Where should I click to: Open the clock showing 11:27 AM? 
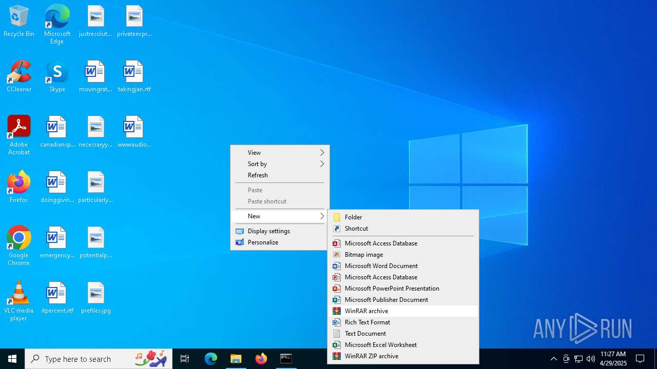(613, 359)
